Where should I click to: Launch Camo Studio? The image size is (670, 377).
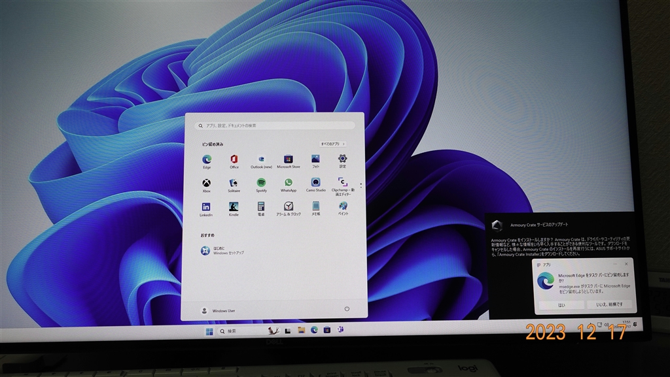click(316, 185)
